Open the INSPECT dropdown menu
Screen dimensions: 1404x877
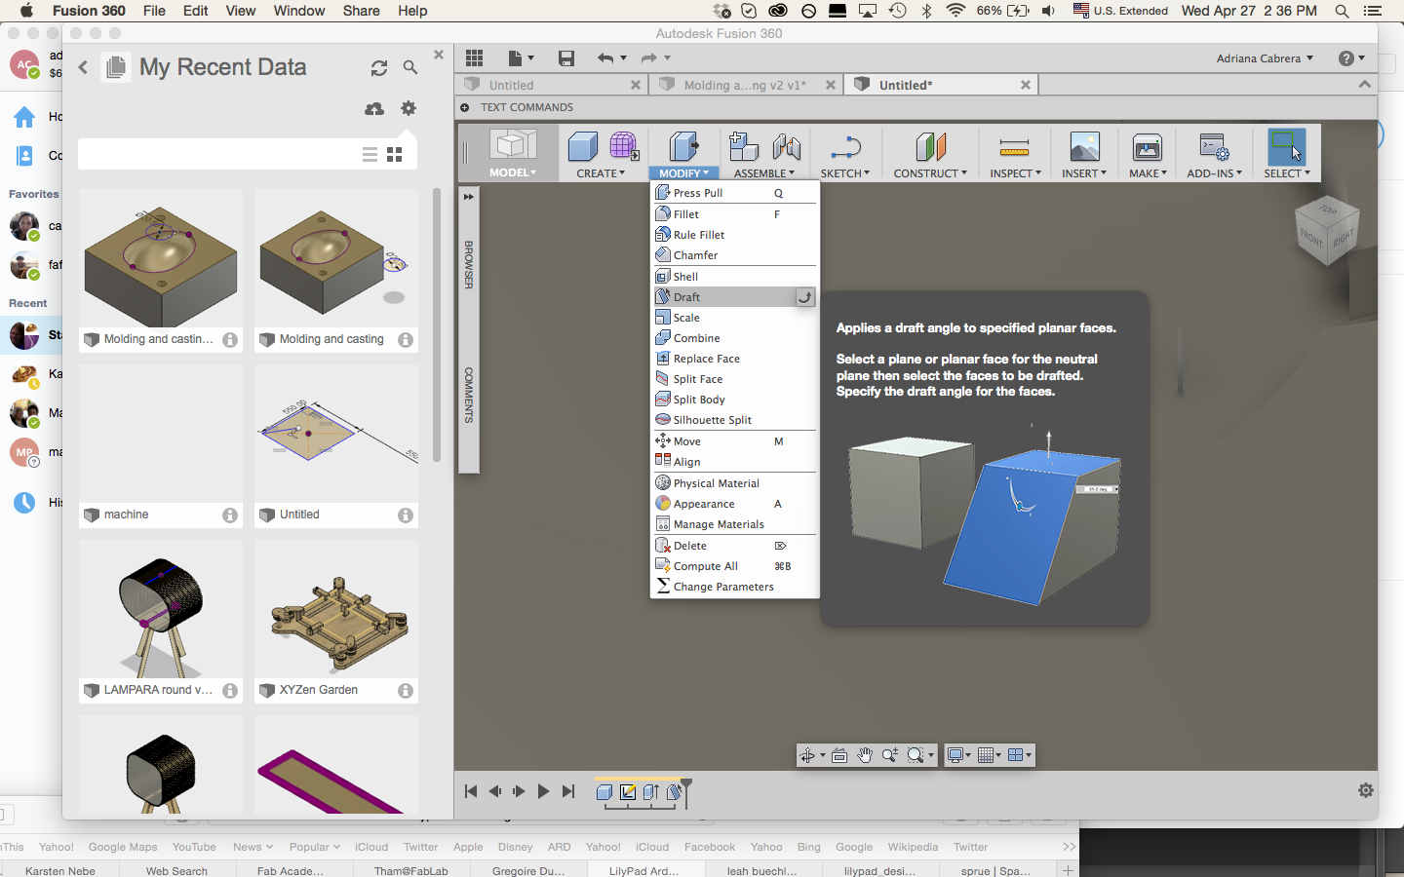click(x=1015, y=173)
